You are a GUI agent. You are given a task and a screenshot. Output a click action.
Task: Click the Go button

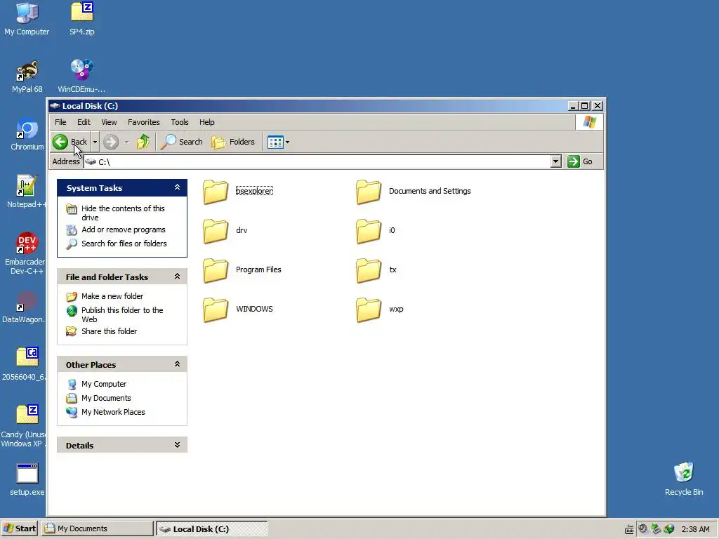[x=580, y=161]
